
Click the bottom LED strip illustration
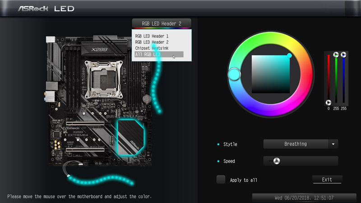pyautogui.click(x=100, y=180)
